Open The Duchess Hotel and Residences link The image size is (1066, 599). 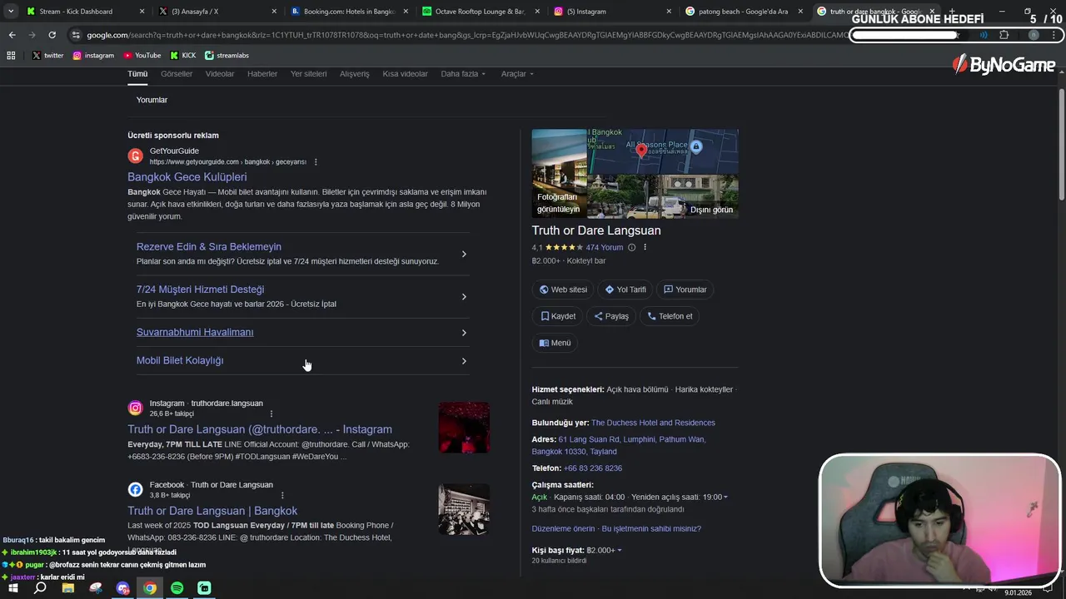653,423
